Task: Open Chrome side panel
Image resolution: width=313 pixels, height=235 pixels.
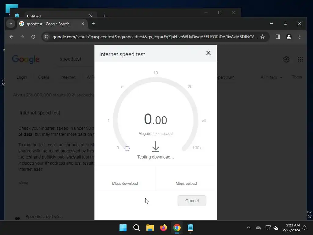Action: click(x=278, y=37)
